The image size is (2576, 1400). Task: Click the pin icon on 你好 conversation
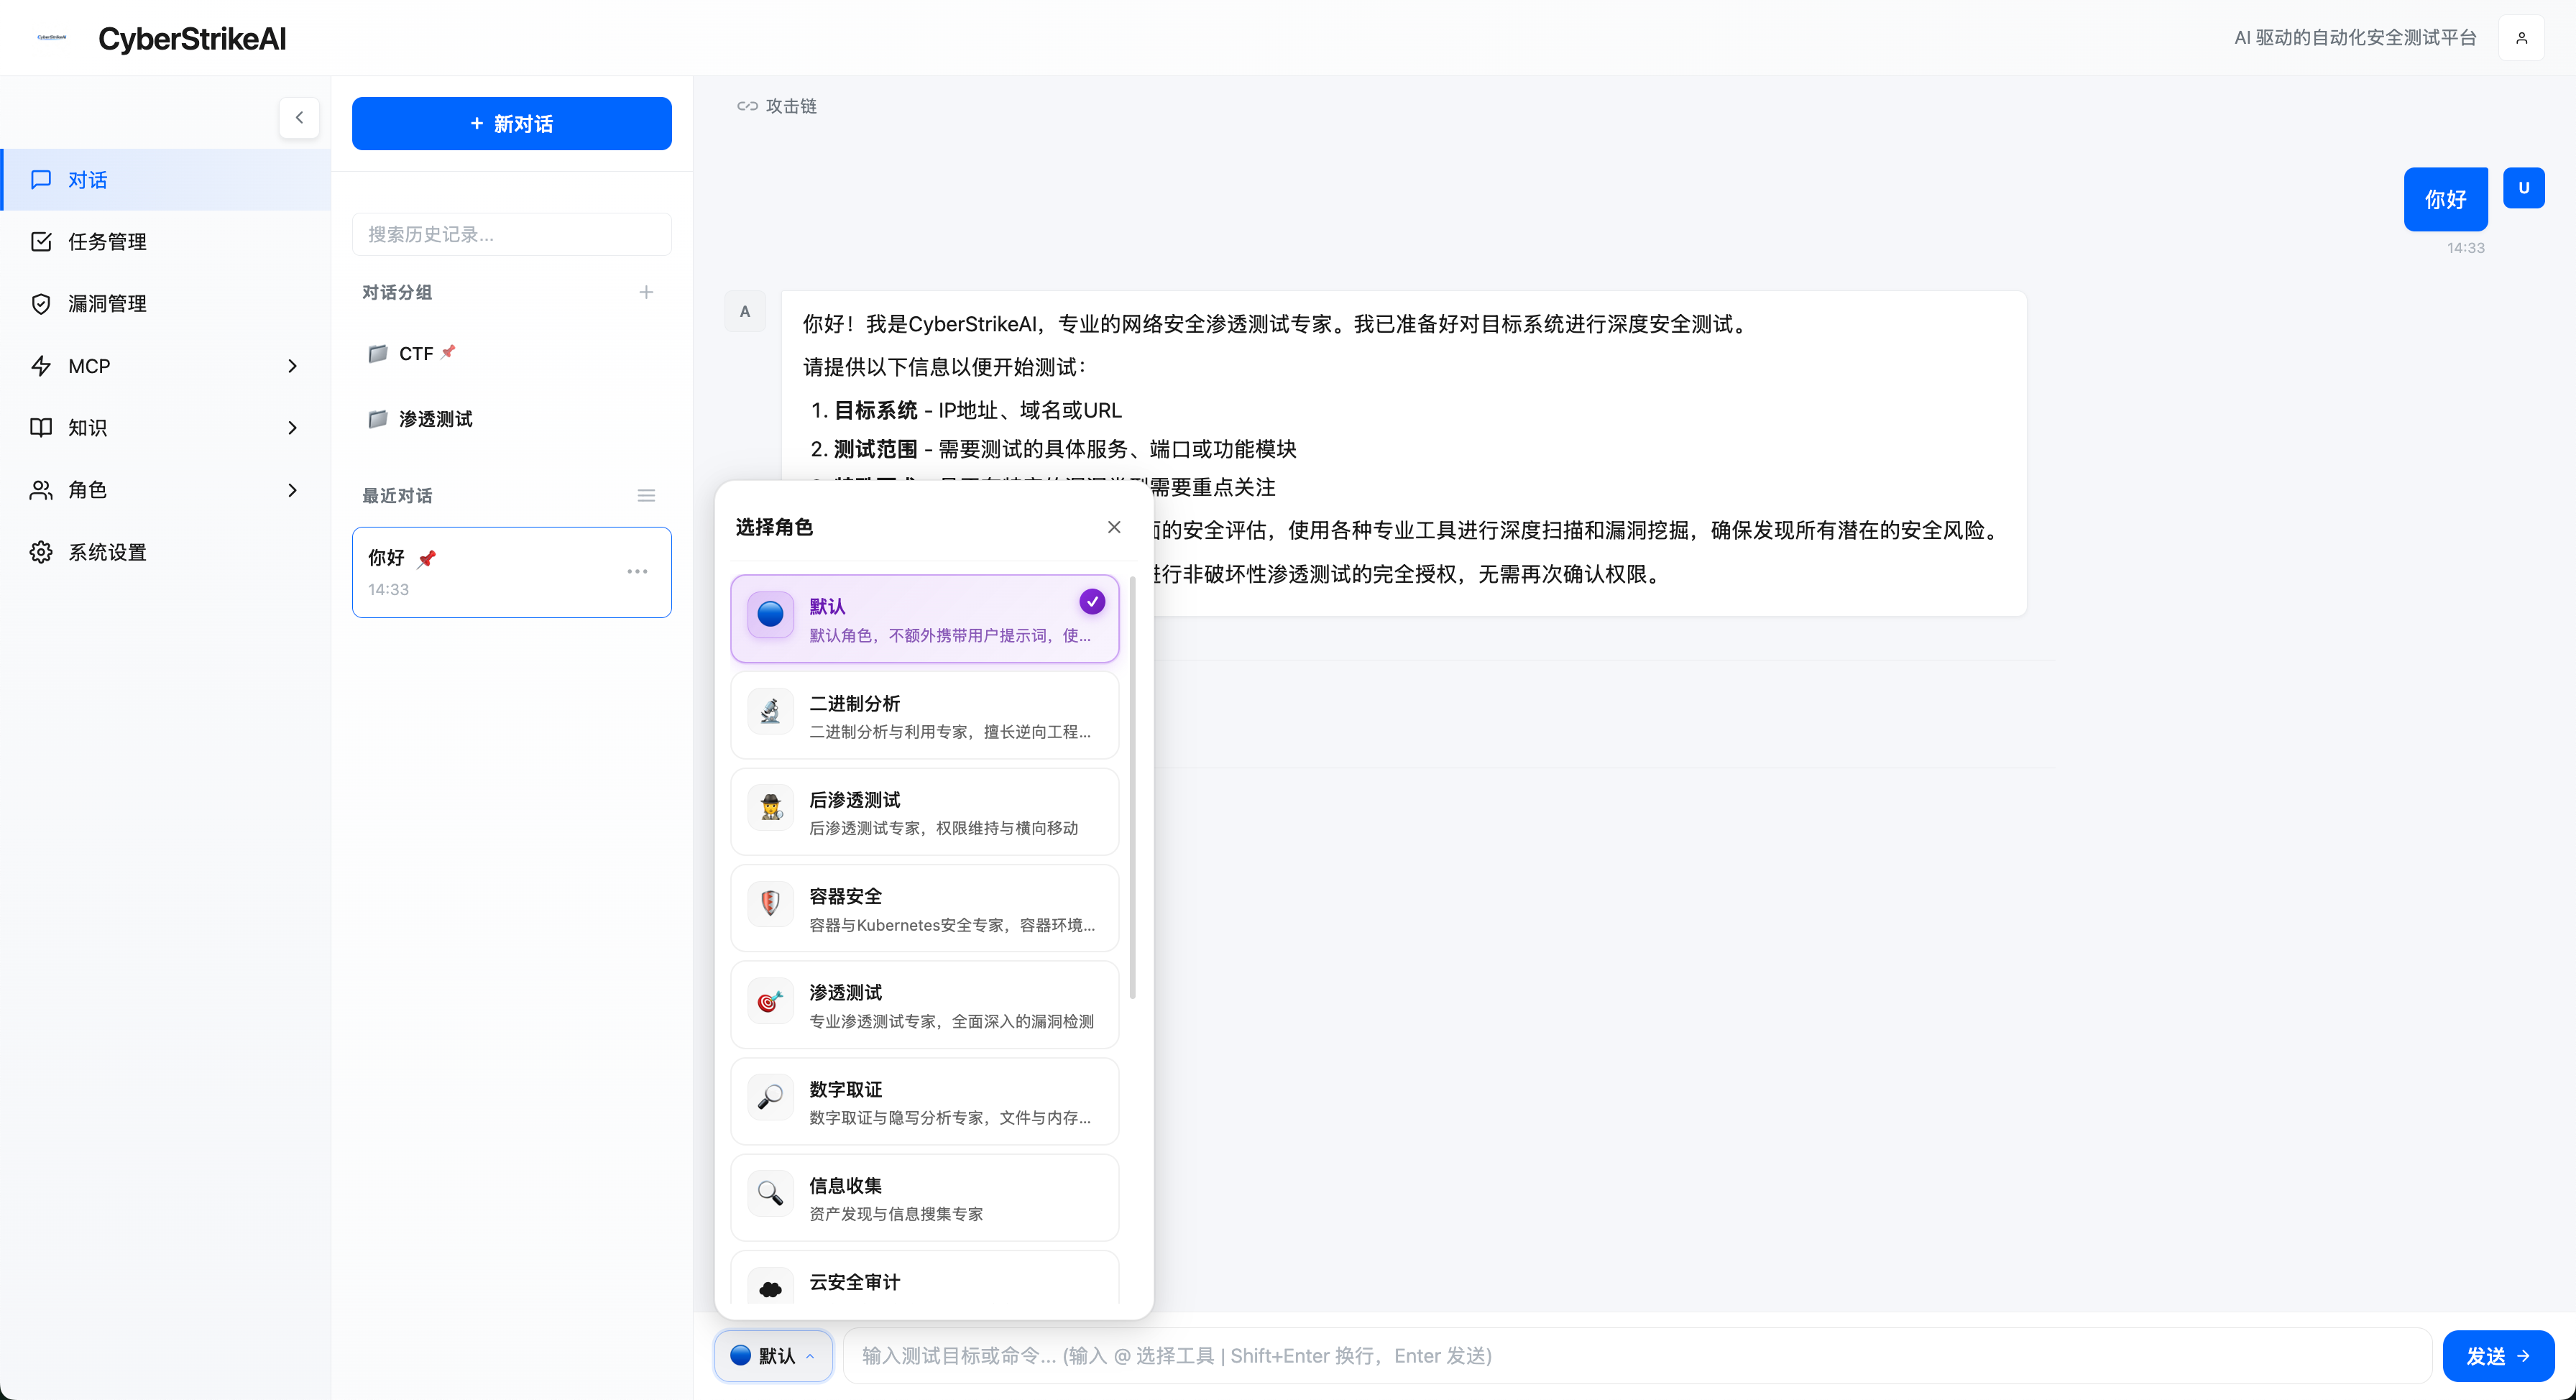tap(427, 559)
